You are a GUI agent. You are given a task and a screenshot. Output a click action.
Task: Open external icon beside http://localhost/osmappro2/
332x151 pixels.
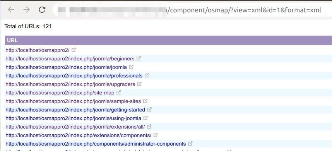click(x=74, y=50)
